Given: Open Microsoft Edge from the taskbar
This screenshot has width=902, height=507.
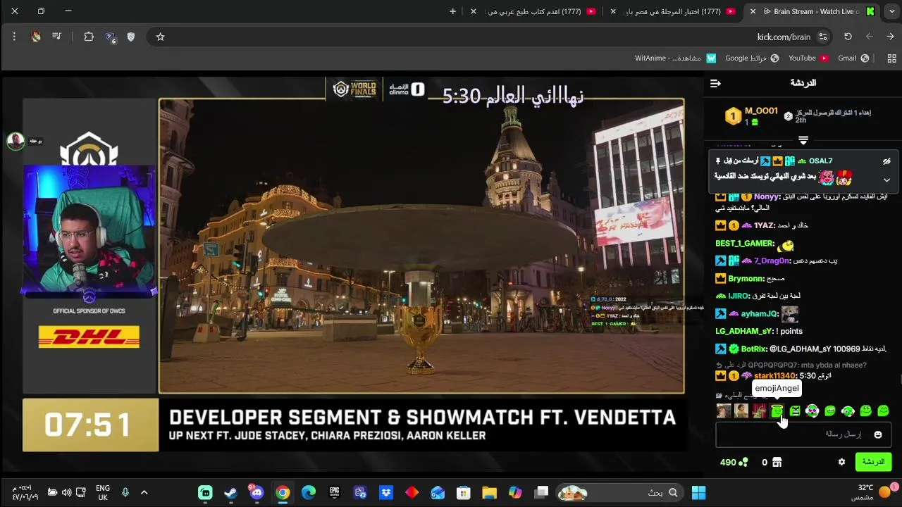Looking at the screenshot, I should 308,493.
